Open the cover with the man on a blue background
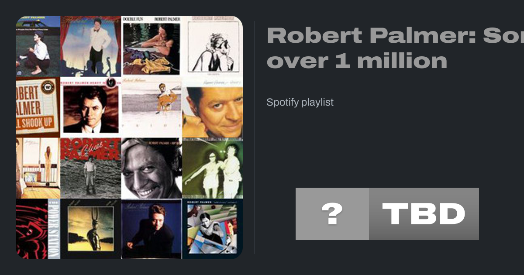Viewport: 524px width, 275px height. click(152, 229)
